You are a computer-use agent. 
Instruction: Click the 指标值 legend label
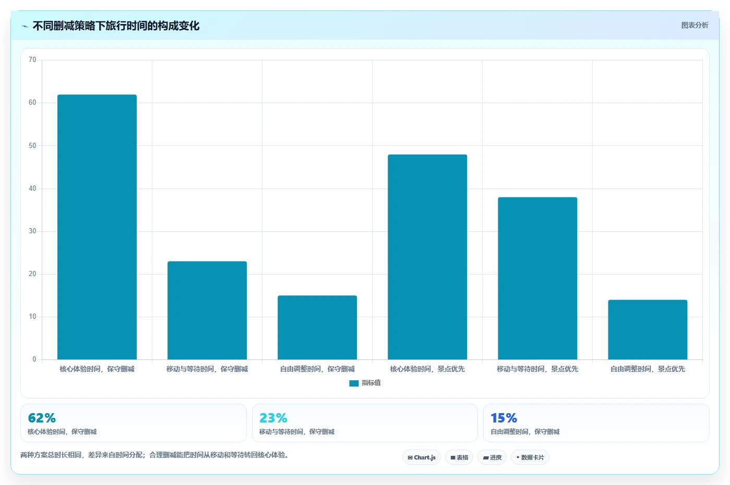(372, 383)
